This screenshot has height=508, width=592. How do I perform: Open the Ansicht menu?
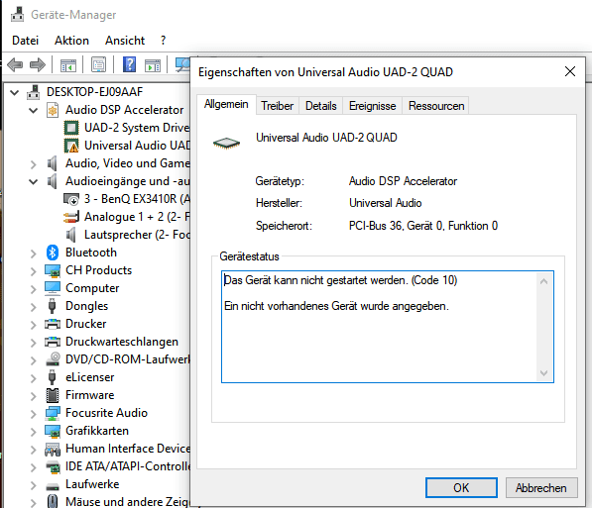[125, 41]
